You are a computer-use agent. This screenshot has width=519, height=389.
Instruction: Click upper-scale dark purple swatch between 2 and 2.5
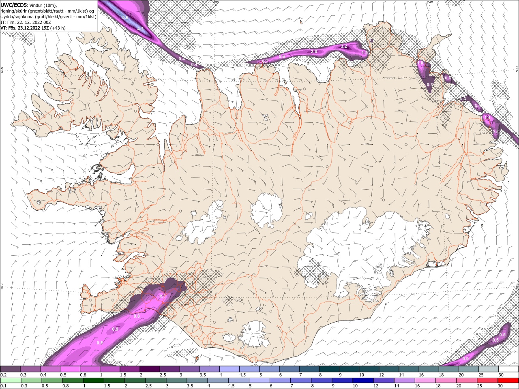pyautogui.click(x=150, y=369)
